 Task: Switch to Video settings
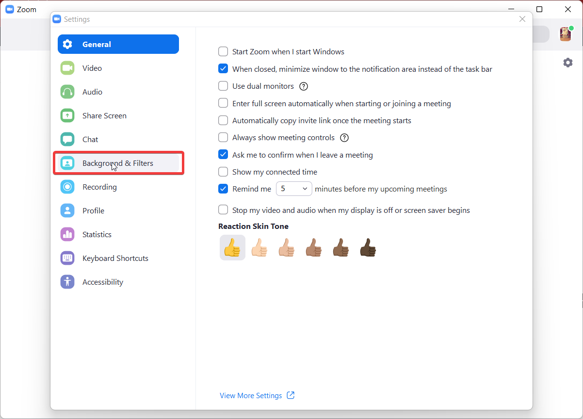click(118, 68)
